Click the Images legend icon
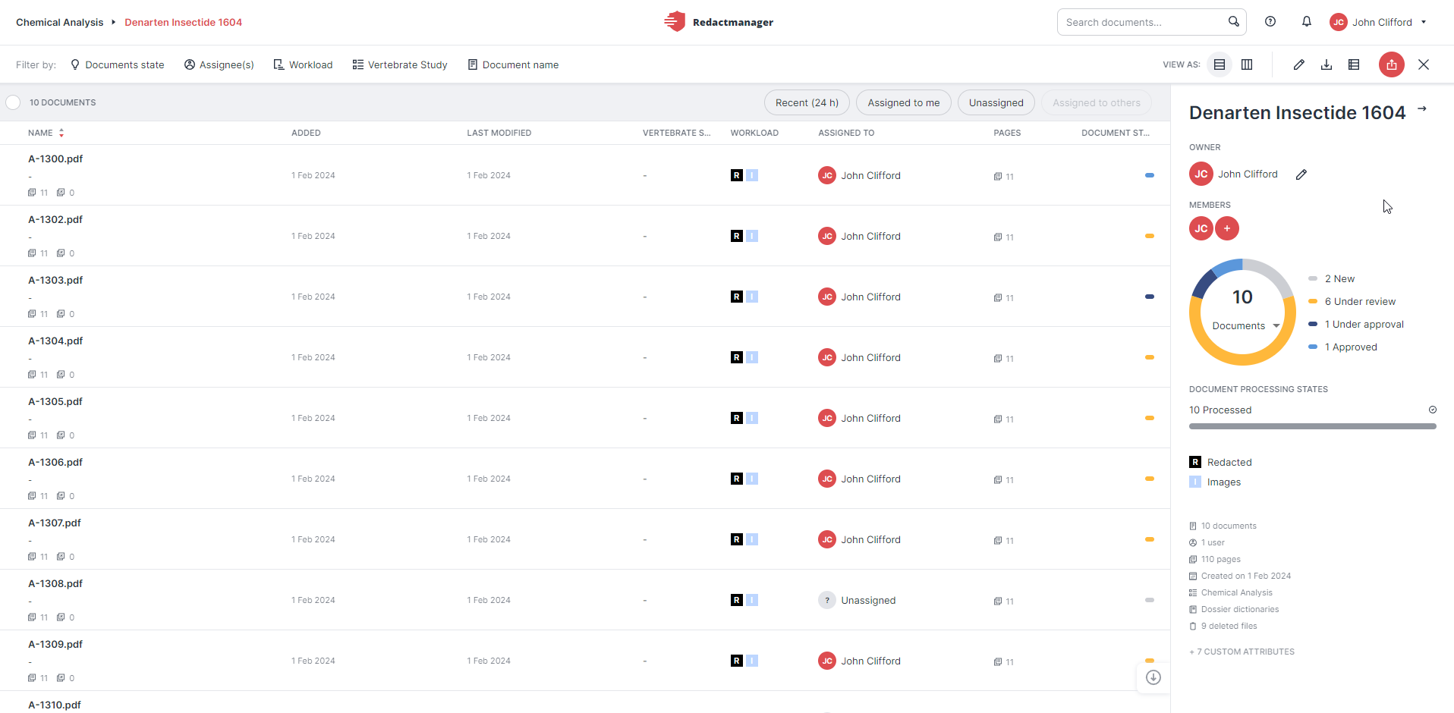 click(x=1195, y=482)
